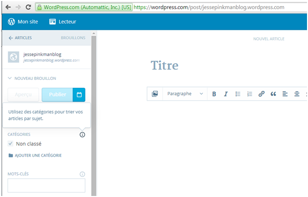The image size is (308, 197).
Task: Click the back arrow next to Articles
Action: 11,38
